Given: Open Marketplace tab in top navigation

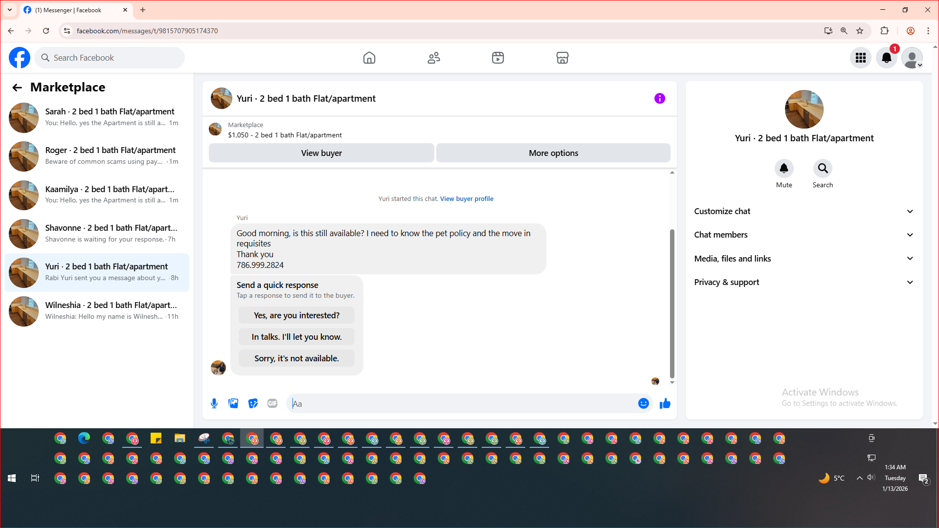Looking at the screenshot, I should click(x=562, y=58).
